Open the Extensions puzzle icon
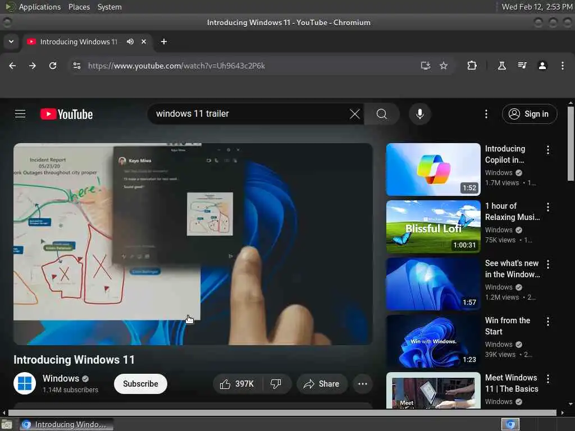Viewport: 575px width, 431px height. click(x=472, y=66)
